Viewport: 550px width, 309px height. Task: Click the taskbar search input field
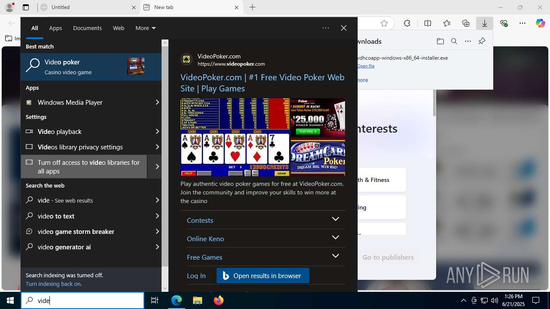point(82,300)
